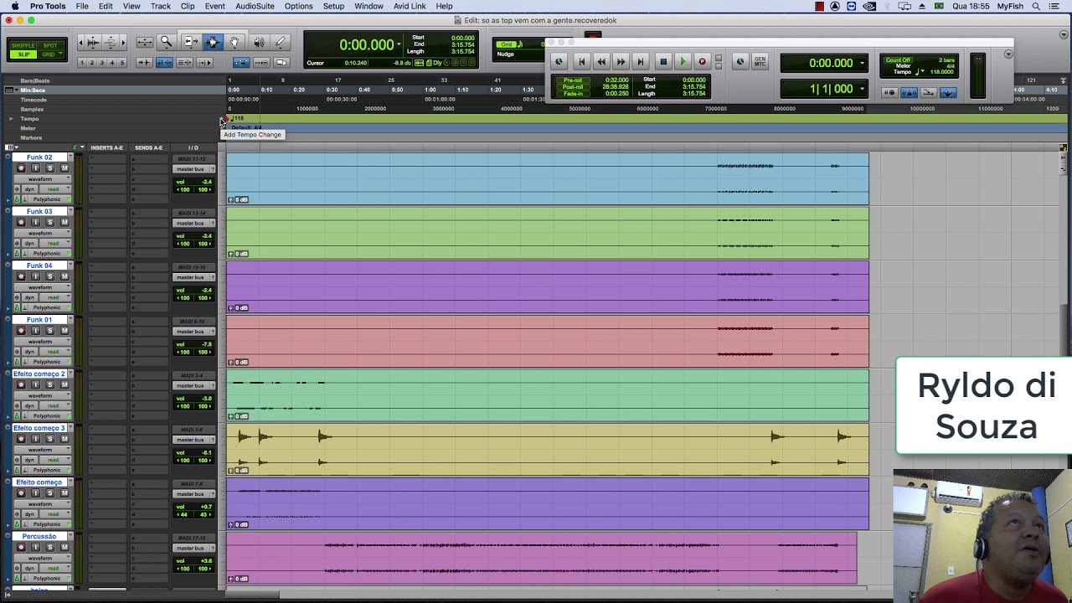Open transport main counter format dropdown
Viewport: 1072px width, 603px height.
click(x=862, y=63)
